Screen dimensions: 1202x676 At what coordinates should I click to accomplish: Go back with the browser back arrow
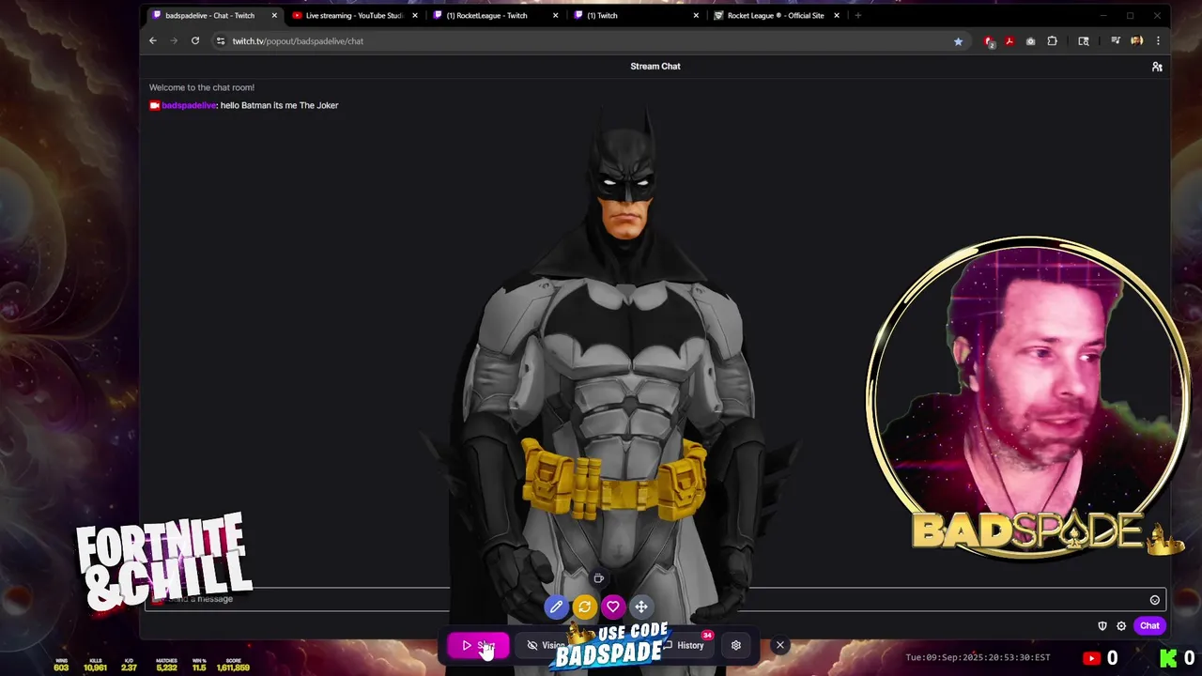(x=153, y=40)
